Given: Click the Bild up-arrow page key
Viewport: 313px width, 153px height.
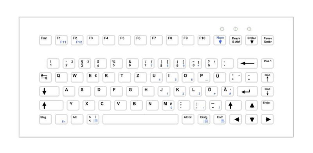Looking at the screenshot, I should [x=267, y=77].
